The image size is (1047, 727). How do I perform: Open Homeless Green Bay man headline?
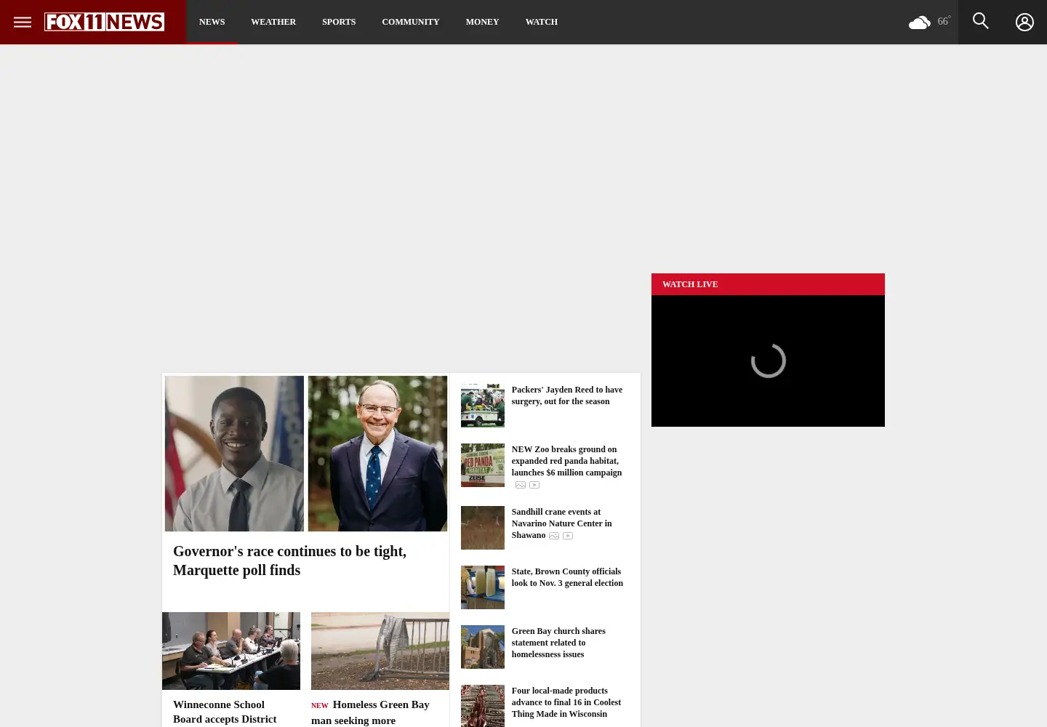point(370,712)
